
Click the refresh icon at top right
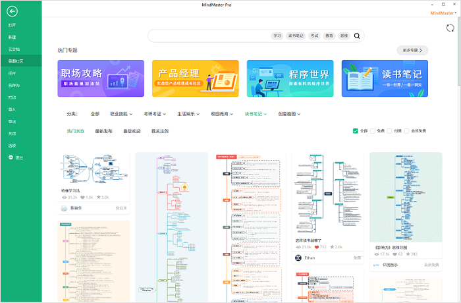[449, 28]
